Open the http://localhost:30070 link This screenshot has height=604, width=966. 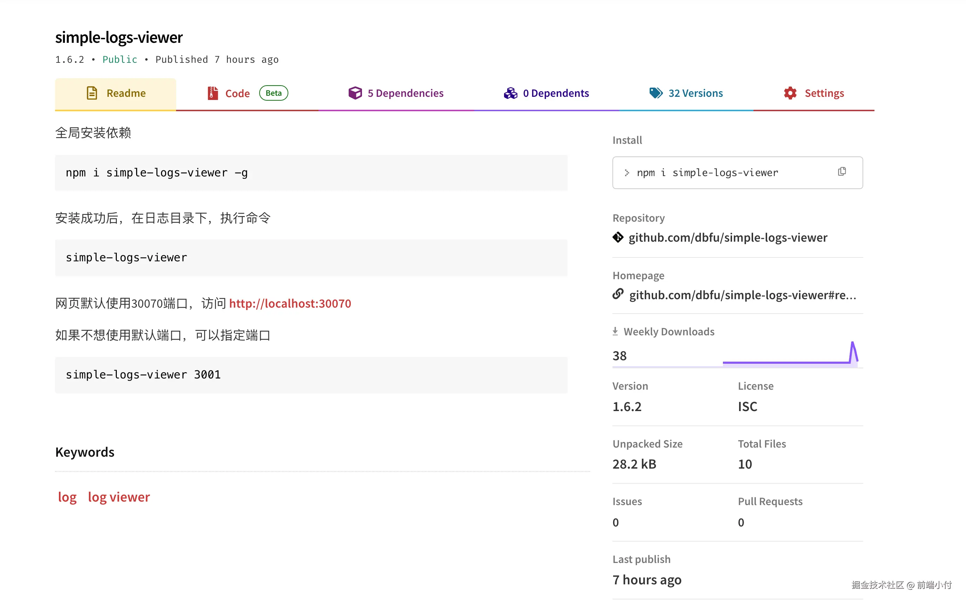coord(290,303)
